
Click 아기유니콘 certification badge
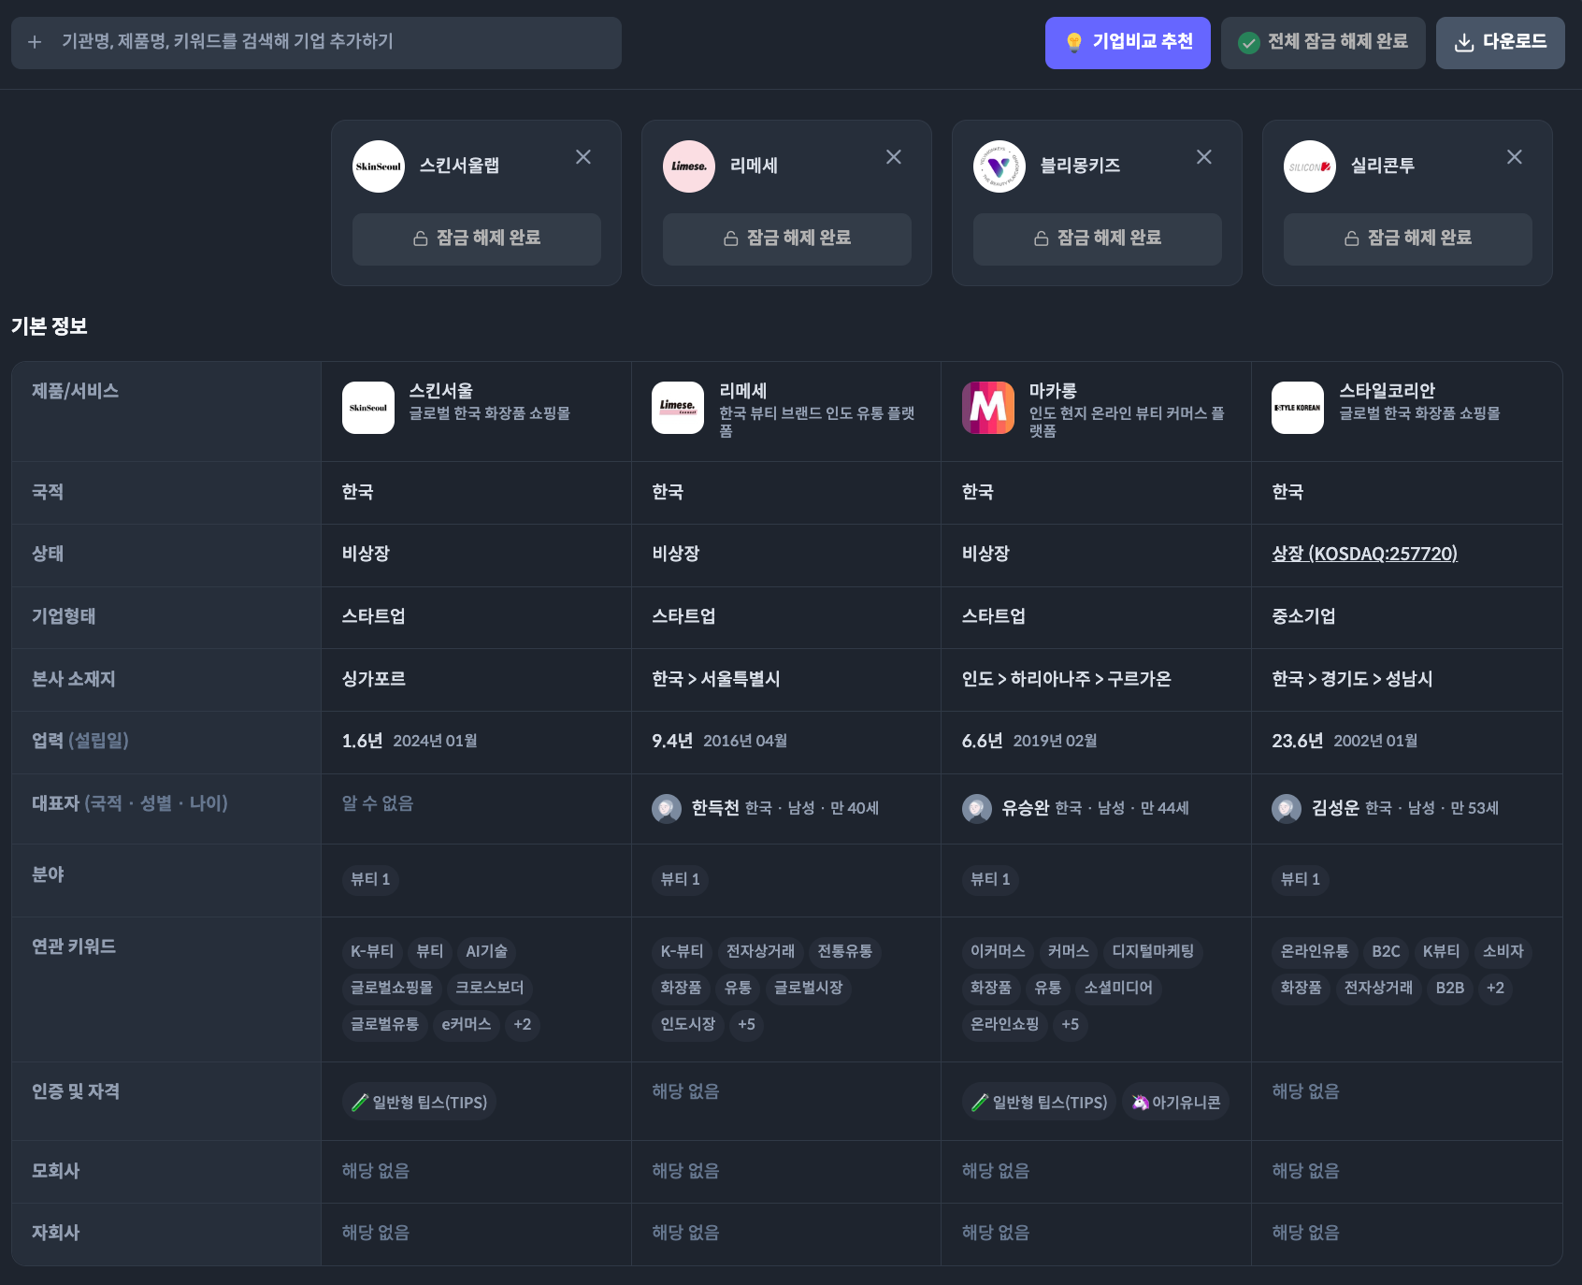(x=1176, y=1103)
